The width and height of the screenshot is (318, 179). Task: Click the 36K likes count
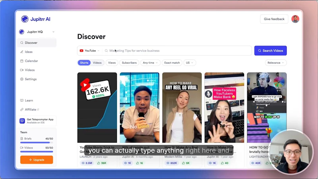point(102,163)
